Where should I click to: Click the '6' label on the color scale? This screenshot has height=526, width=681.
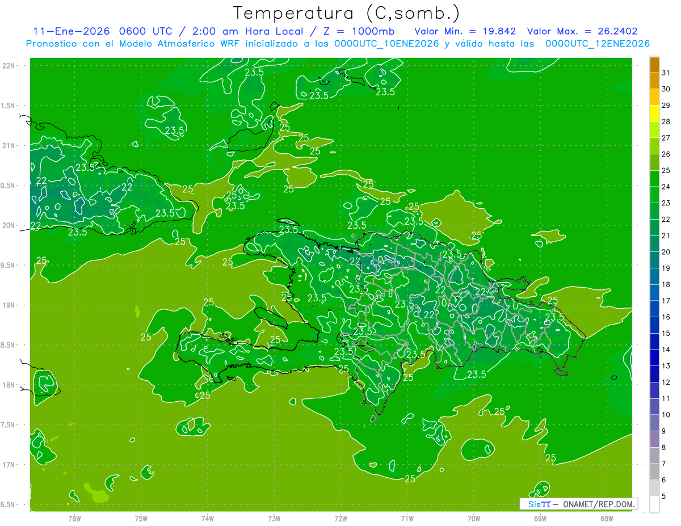click(x=664, y=480)
